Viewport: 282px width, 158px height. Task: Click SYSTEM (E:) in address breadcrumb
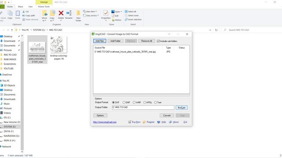(39, 30)
